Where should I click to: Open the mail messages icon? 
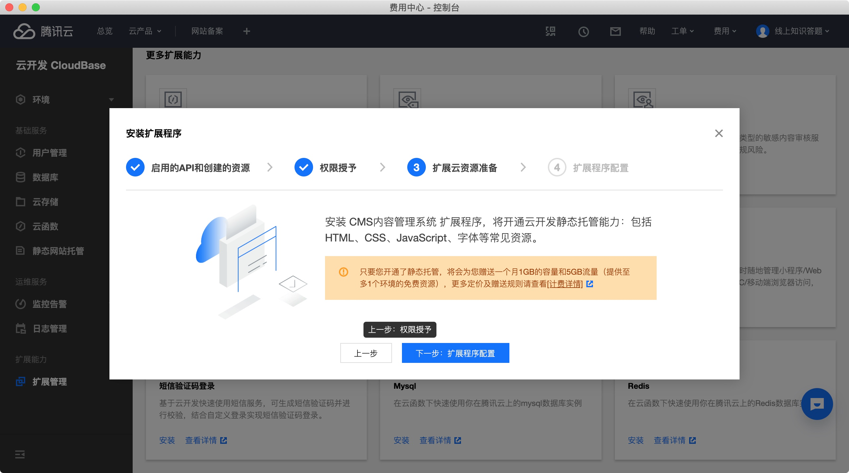click(x=615, y=32)
